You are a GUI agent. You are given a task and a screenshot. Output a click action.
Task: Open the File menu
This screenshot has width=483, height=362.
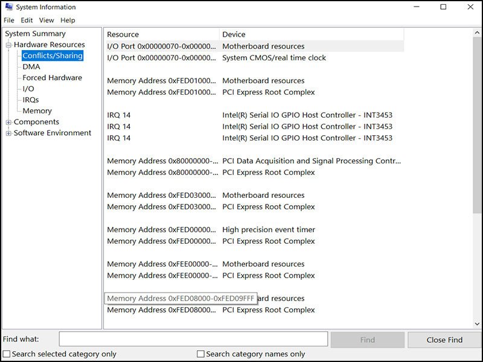click(x=9, y=20)
